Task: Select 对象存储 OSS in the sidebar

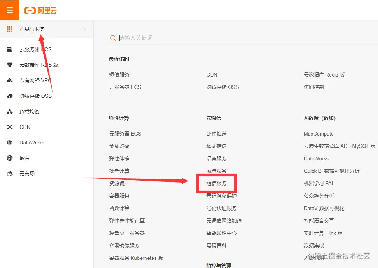Action: coord(35,96)
